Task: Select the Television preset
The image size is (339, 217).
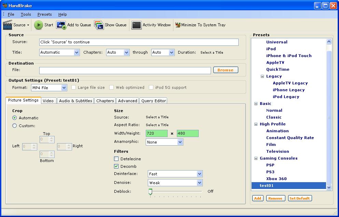Action: 278,151
